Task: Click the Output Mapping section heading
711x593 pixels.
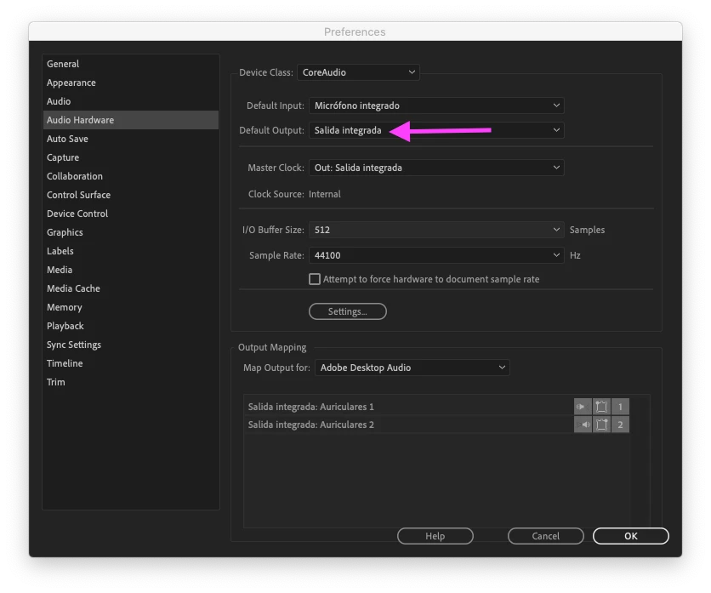Action: coord(272,347)
